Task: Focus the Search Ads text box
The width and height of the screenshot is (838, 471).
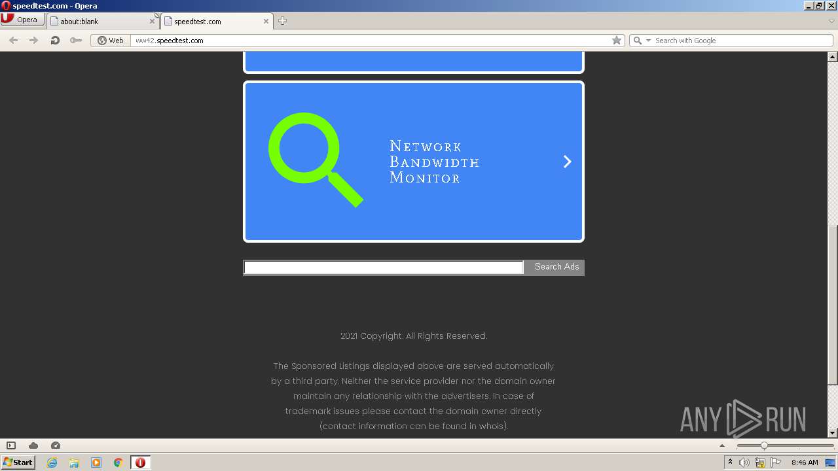Action: click(384, 267)
